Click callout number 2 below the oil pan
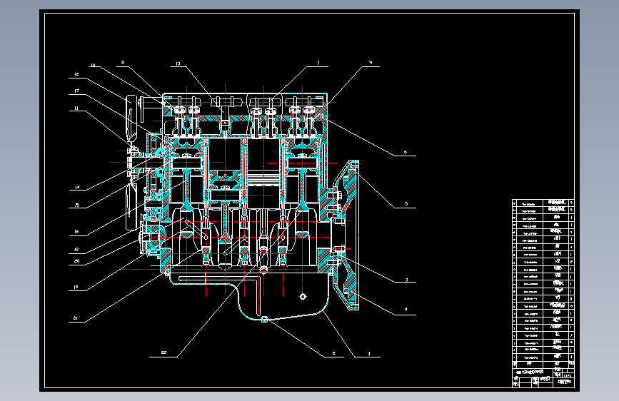Image resolution: width=619 pixels, height=401 pixels. (333, 353)
